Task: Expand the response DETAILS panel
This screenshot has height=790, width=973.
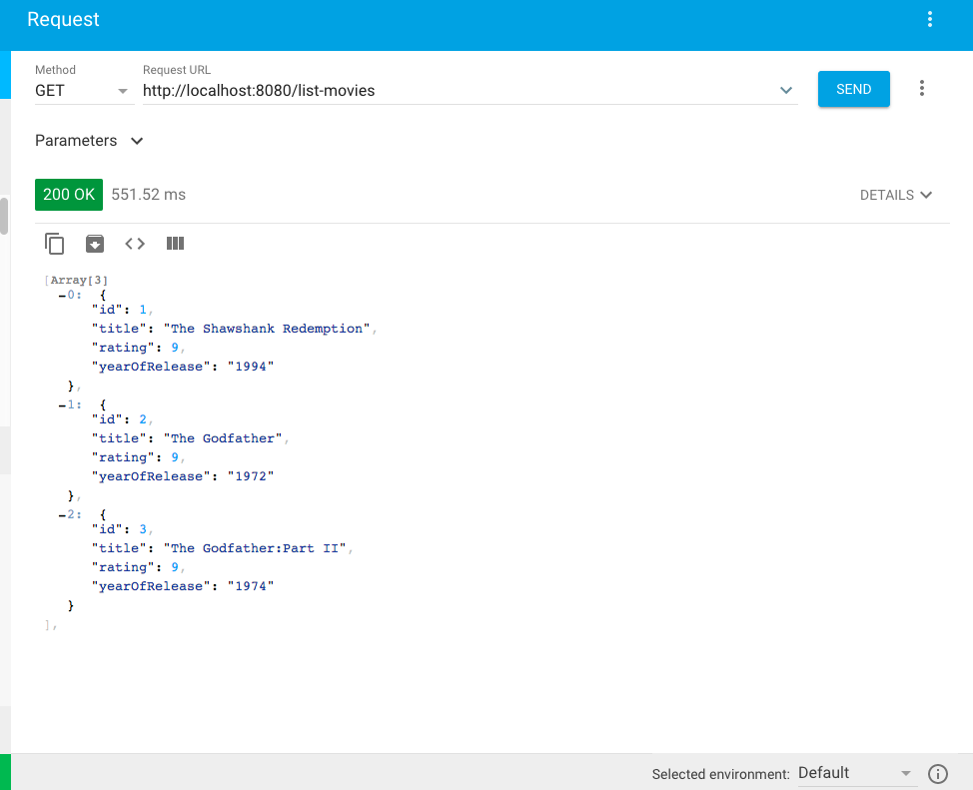Action: 895,195
